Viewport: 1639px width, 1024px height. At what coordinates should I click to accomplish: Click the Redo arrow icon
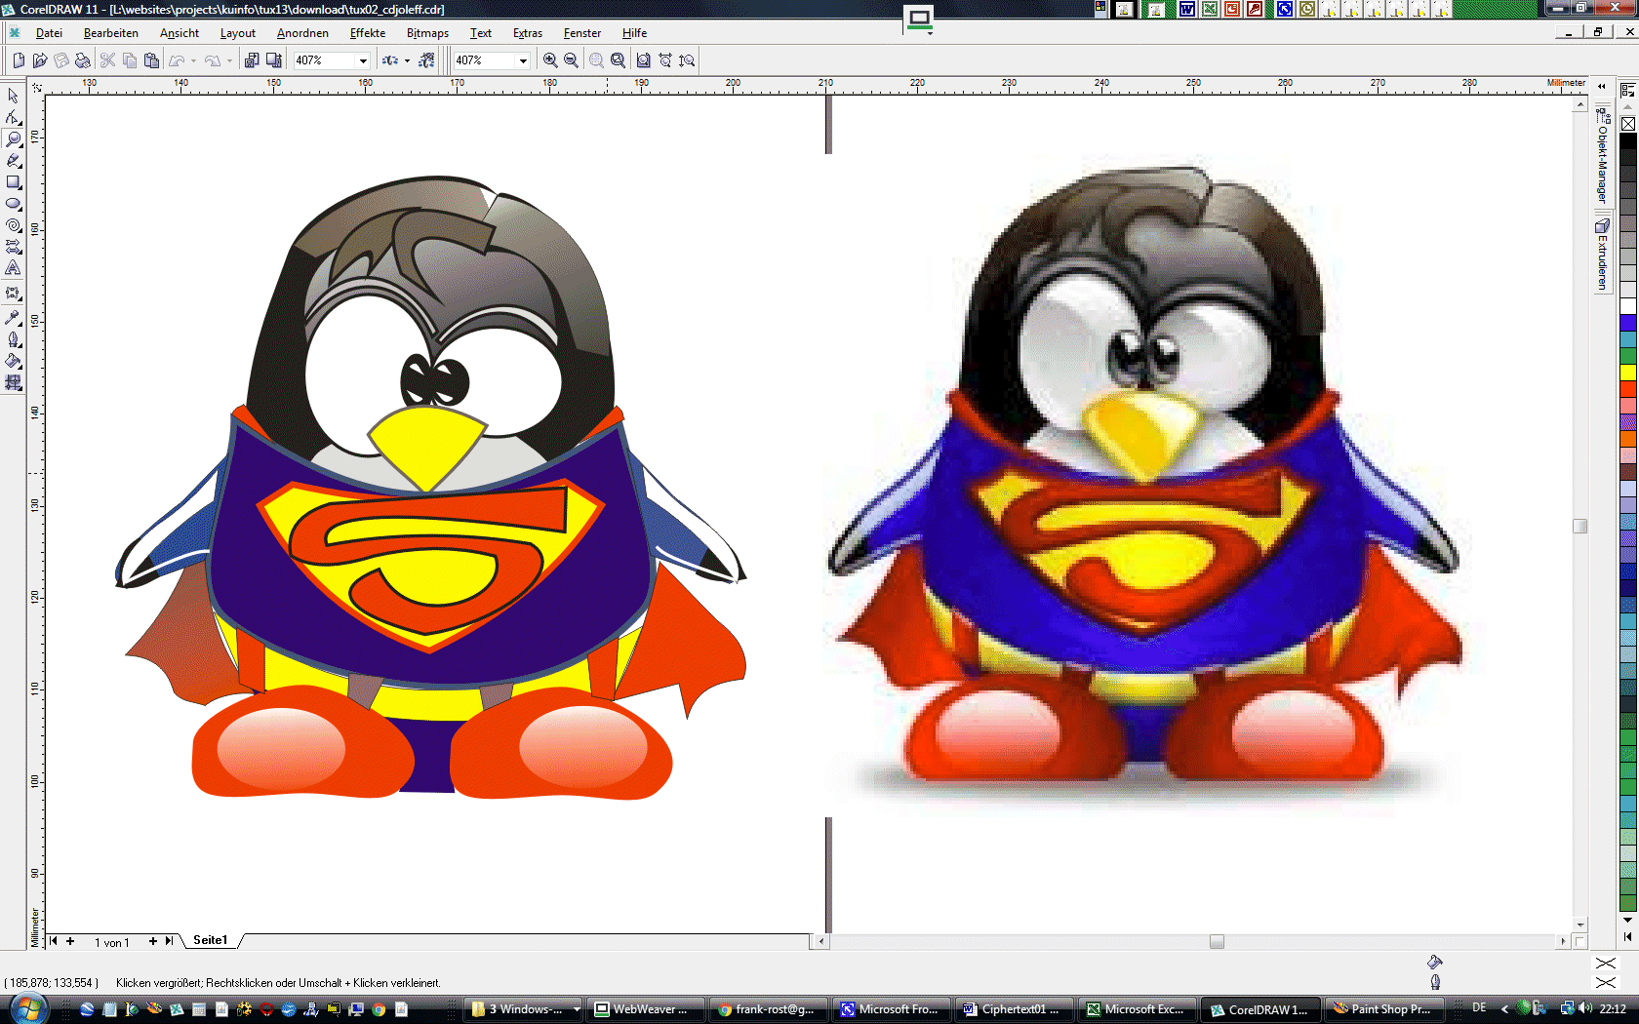click(212, 60)
